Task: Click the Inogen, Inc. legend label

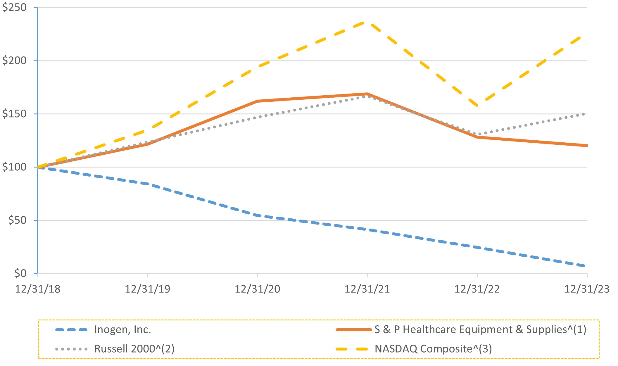Action: click(122, 329)
